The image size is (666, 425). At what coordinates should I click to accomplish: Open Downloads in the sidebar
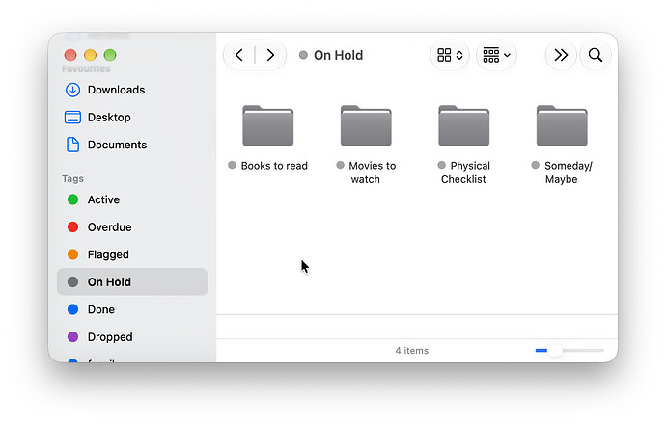[x=132, y=90]
